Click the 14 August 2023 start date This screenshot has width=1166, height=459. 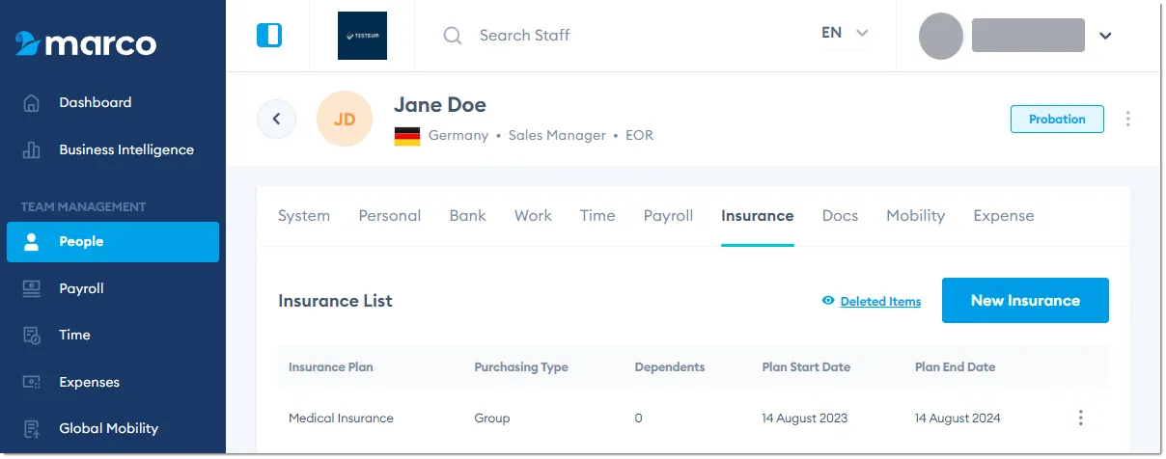click(x=805, y=418)
